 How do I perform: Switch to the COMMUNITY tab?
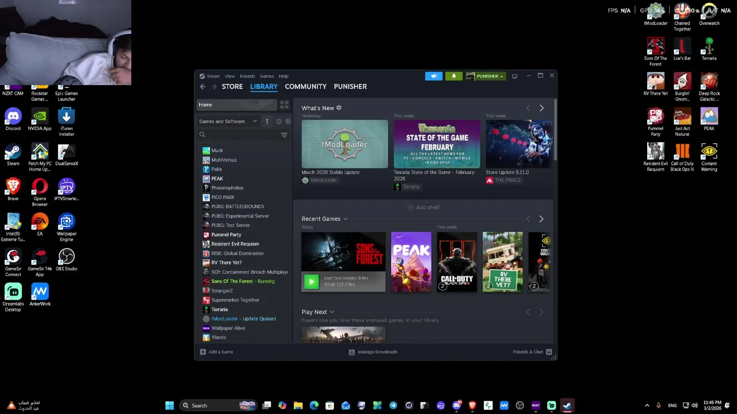tap(306, 87)
